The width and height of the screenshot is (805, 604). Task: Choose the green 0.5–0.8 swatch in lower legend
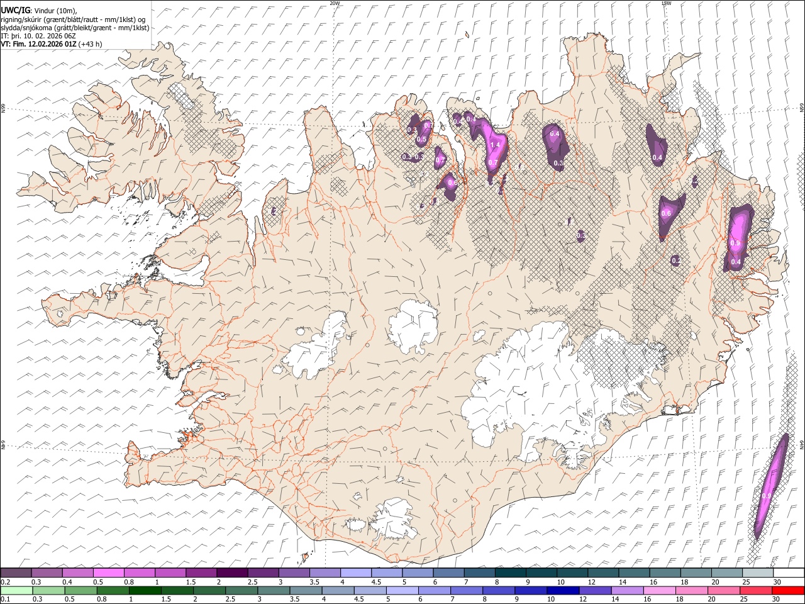(x=81, y=591)
